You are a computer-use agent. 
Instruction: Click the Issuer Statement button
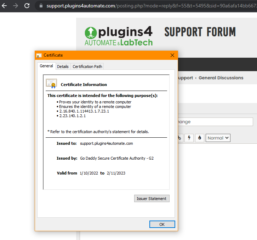[152, 199]
